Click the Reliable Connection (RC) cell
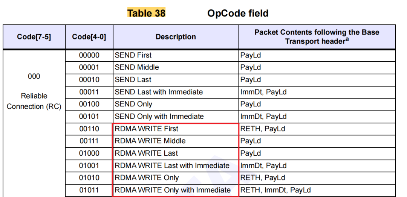Image resolution: width=407 pixels, height=197 pixels. tap(34, 101)
